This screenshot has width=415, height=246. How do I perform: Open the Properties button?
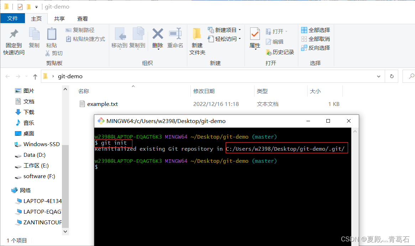pyautogui.click(x=255, y=38)
